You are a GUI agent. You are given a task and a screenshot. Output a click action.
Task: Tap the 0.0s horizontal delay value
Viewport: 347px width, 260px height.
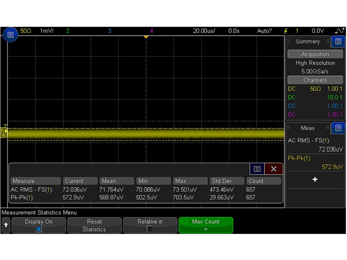pos(234,31)
